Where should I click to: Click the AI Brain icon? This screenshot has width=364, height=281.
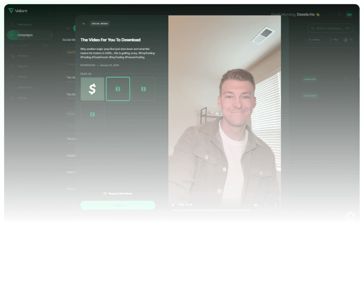(x=12, y=98)
